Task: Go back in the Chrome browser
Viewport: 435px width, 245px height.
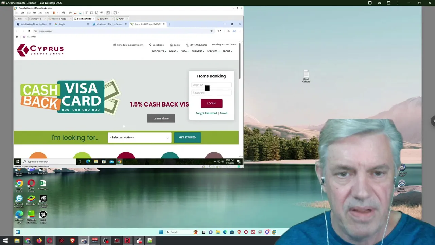Action: click(x=17, y=31)
